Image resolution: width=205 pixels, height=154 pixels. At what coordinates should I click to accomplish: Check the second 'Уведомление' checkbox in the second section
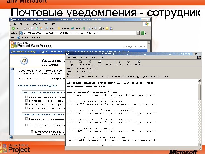[26, 125]
